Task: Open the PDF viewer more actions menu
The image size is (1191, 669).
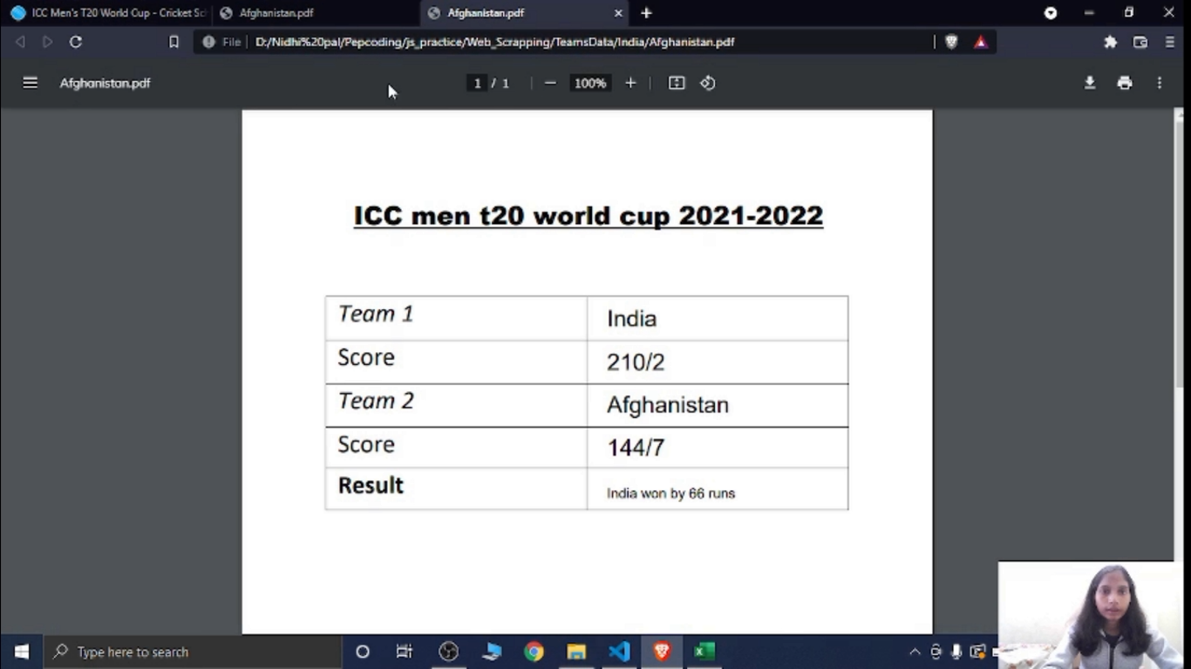Action: click(x=1160, y=83)
